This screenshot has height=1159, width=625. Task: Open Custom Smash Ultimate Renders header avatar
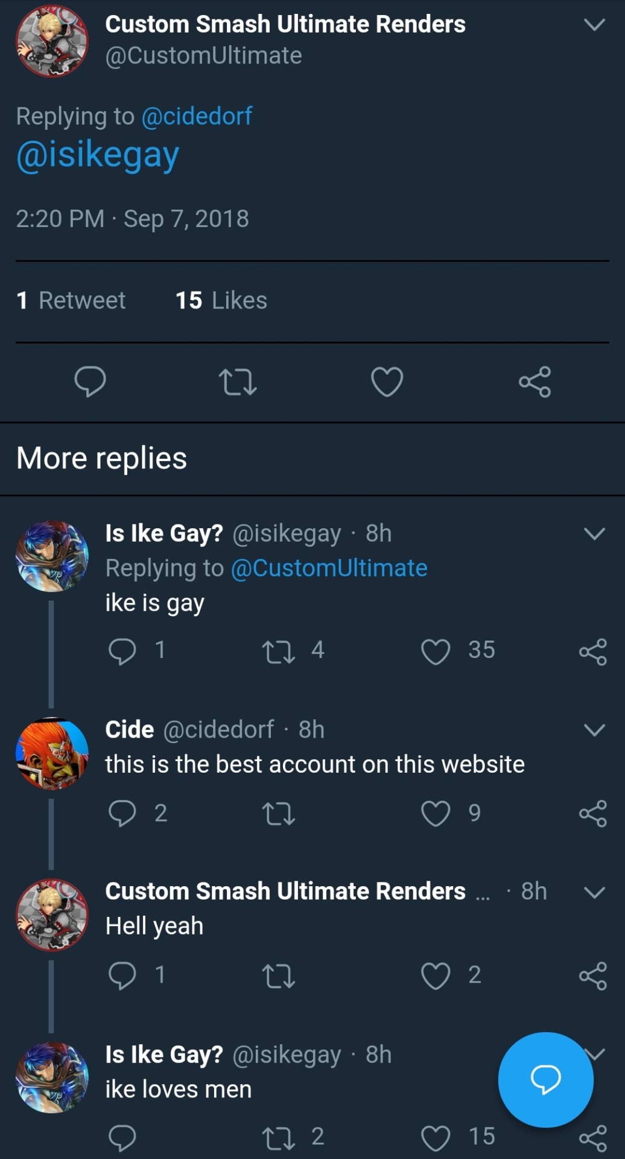click(x=52, y=41)
